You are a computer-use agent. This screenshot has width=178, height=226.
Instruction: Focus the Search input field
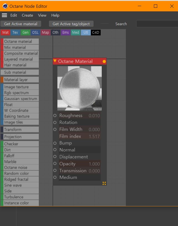pyautogui.click(x=157, y=24)
